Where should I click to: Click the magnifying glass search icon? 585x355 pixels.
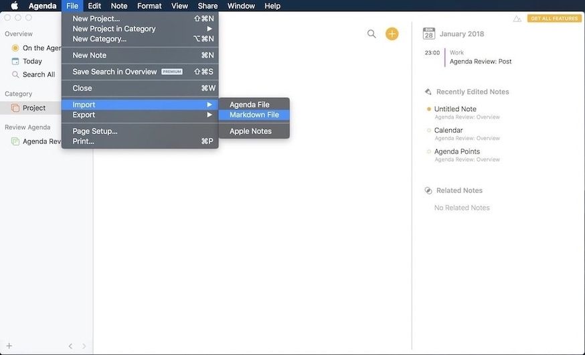(x=371, y=34)
